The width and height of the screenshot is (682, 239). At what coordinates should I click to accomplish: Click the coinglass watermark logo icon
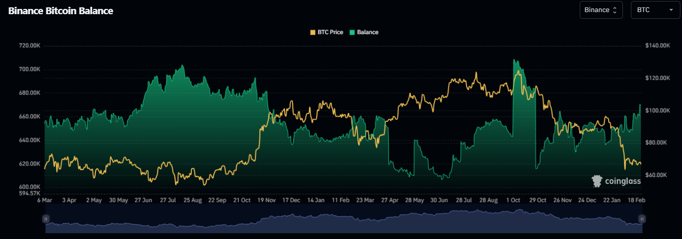click(597, 181)
